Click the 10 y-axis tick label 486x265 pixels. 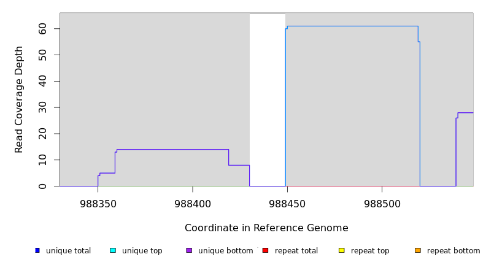click(42, 160)
